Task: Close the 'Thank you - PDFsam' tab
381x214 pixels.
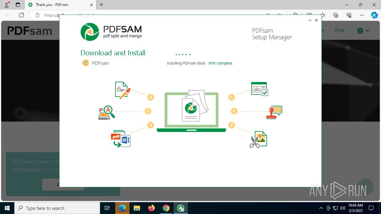Action: tap(92, 5)
